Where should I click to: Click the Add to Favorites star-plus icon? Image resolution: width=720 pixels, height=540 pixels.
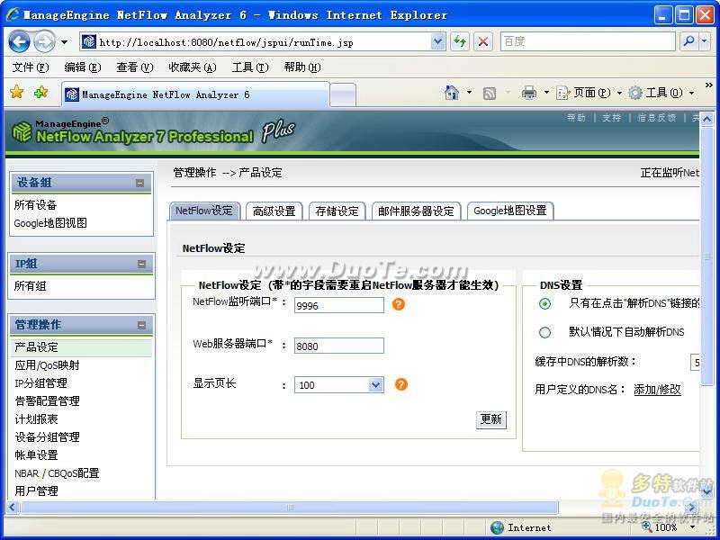[40, 93]
